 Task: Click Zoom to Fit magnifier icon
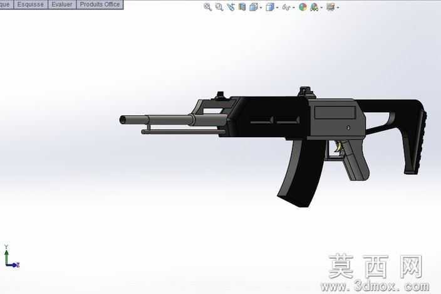tap(207, 7)
